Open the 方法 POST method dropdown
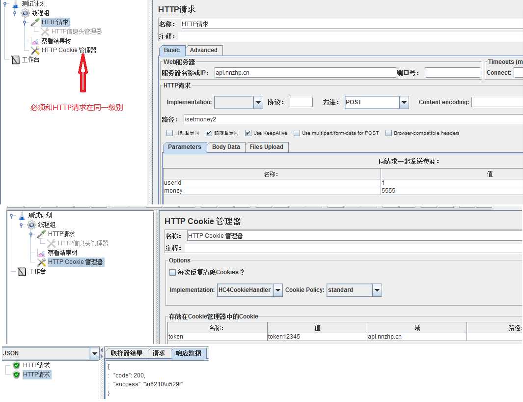Viewport: 523px width, 402px height. (404, 103)
